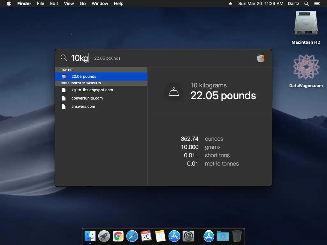The width and height of the screenshot is (327, 245).
Task: Click the large 22.05 pounds preview result
Action: [x=223, y=96]
